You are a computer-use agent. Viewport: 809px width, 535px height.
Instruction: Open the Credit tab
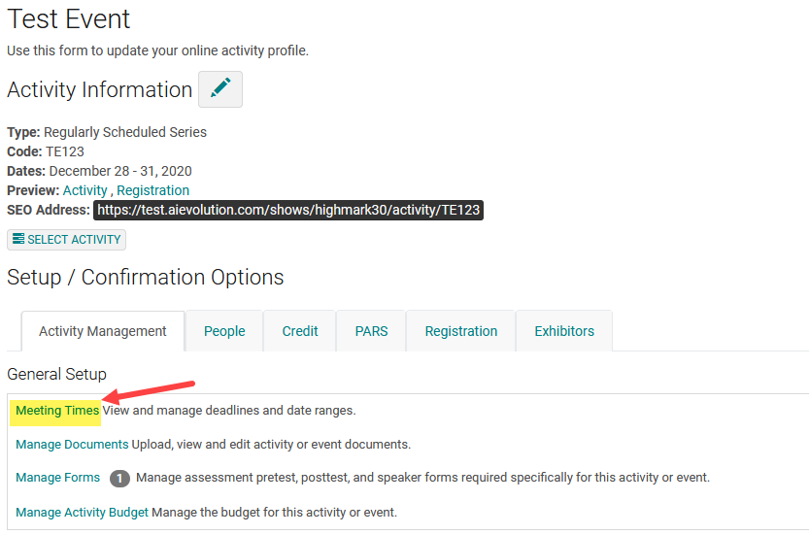[x=300, y=331]
